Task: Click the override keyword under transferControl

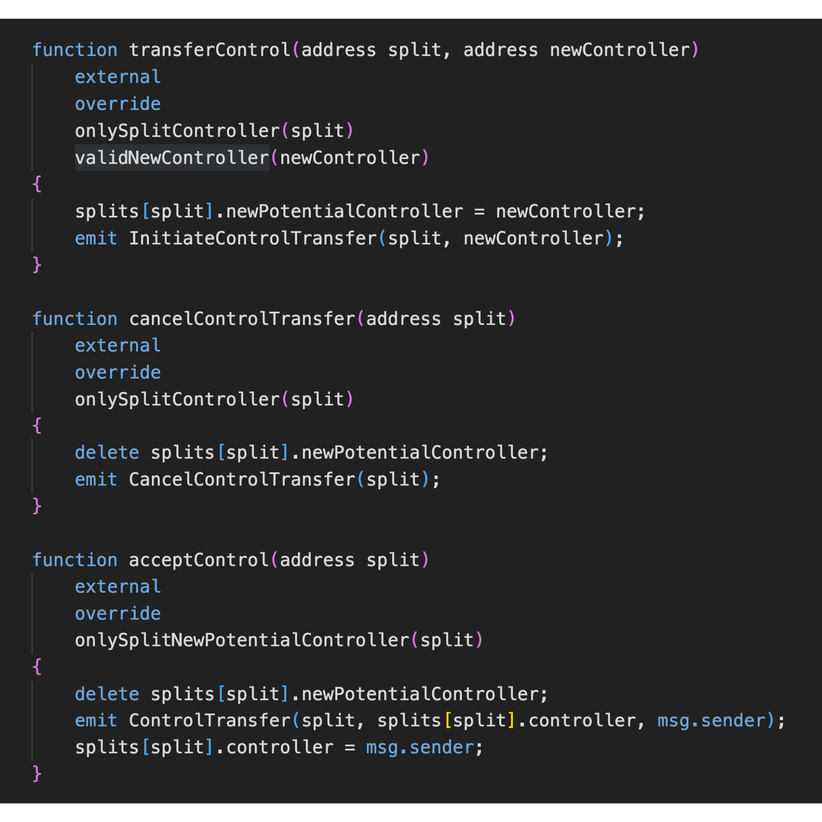Action: [x=118, y=104]
